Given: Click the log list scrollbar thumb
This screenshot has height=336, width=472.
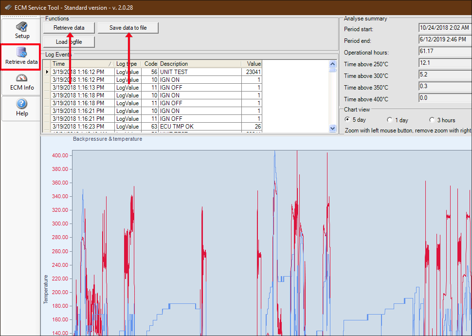Looking at the screenshot, I should (333, 70).
